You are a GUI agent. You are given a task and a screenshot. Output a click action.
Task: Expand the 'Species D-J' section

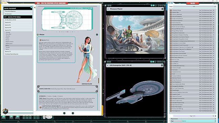18,25
